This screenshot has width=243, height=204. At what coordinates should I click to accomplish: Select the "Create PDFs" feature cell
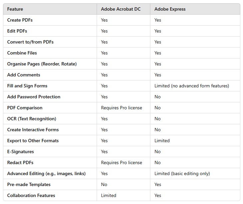tap(20, 20)
